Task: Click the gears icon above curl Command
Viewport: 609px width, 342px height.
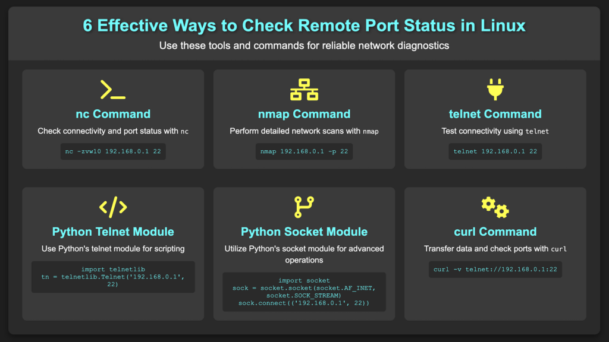Action: [x=495, y=207]
